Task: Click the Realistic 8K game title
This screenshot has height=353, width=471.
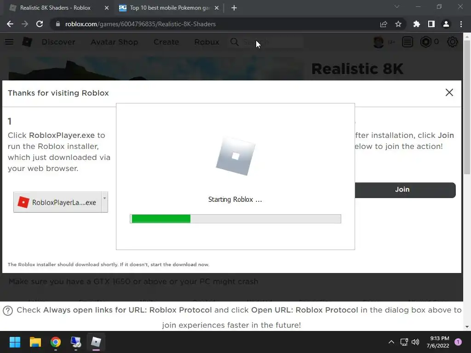Action: tap(357, 69)
